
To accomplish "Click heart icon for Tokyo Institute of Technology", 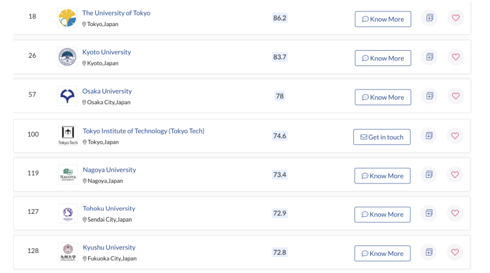I will pos(455,136).
